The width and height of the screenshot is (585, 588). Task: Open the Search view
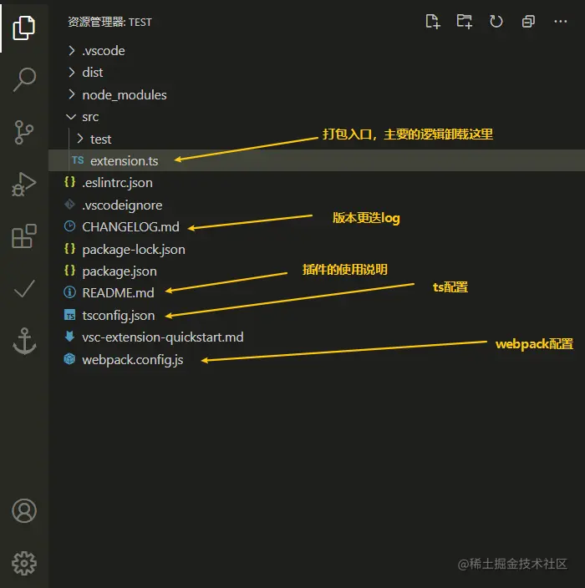tap(24, 79)
